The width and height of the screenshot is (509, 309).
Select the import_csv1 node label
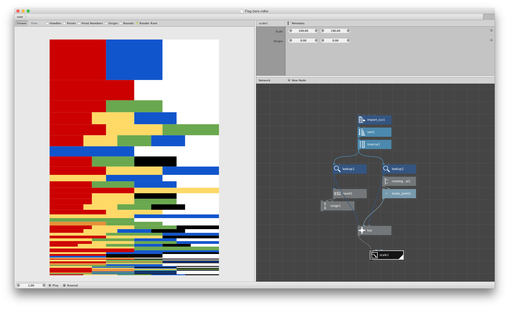(376, 120)
